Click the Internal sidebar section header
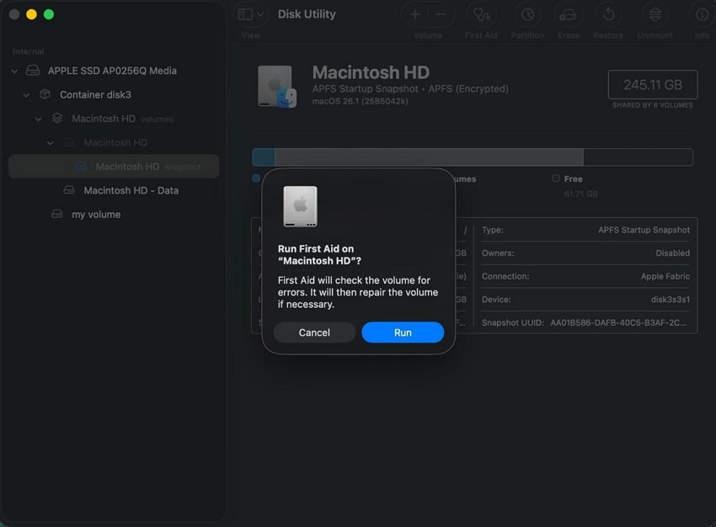Screen dimensions: 716x527 pos(29,51)
